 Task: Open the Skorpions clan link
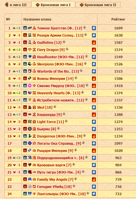coord(60,64)
